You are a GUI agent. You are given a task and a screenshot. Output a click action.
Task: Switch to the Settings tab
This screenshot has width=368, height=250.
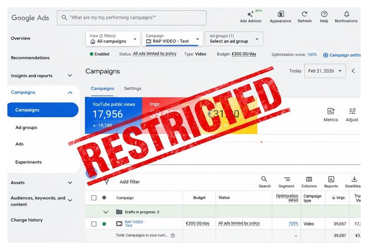132,88
